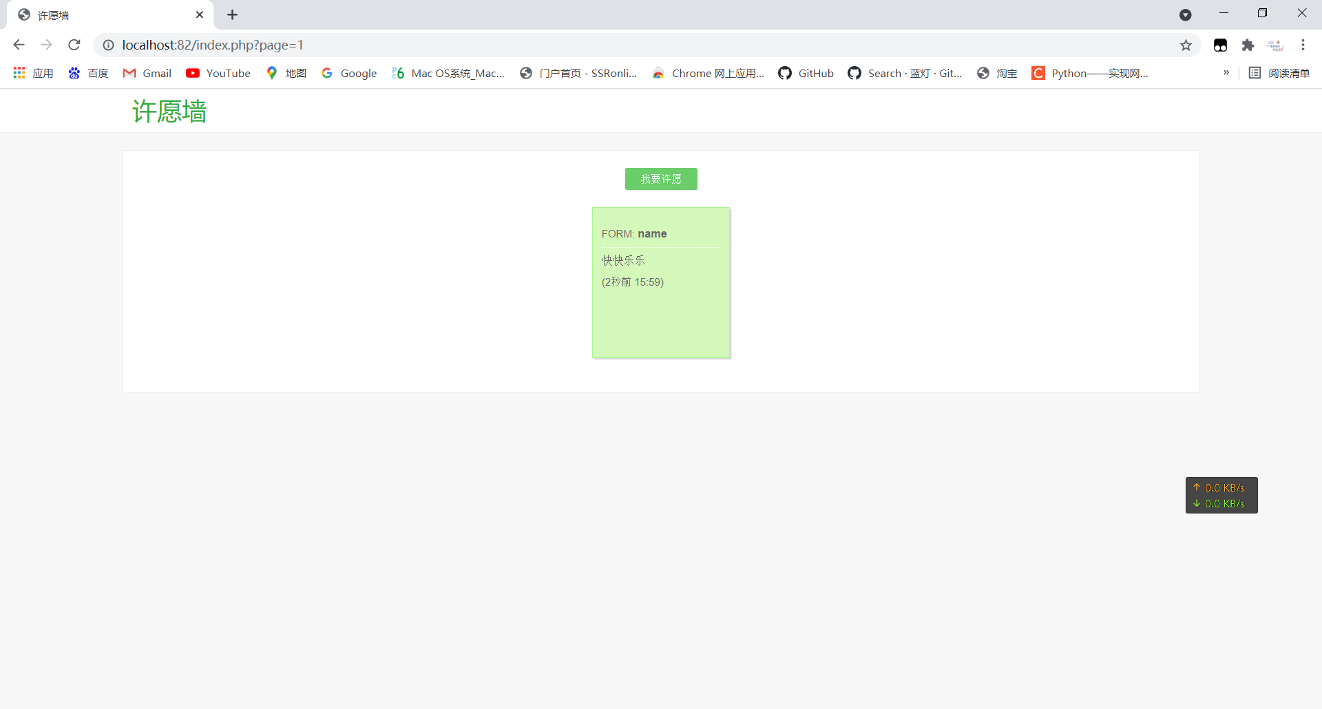Open the profile avatar icon in toolbar
The height and width of the screenshot is (709, 1322).
tap(1275, 45)
